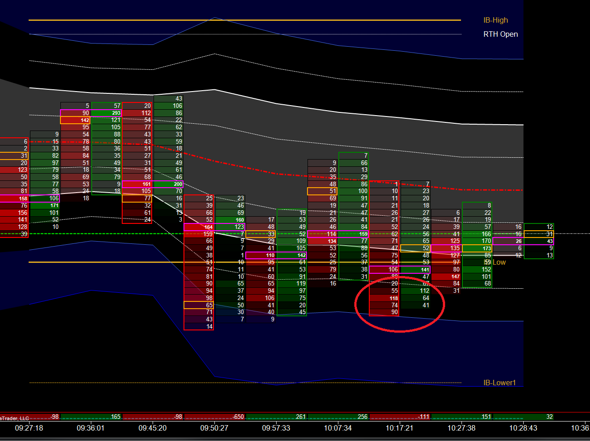Screen dimensions: 590x441
Task: Select the red 147 volume cell
Action: coord(446,276)
